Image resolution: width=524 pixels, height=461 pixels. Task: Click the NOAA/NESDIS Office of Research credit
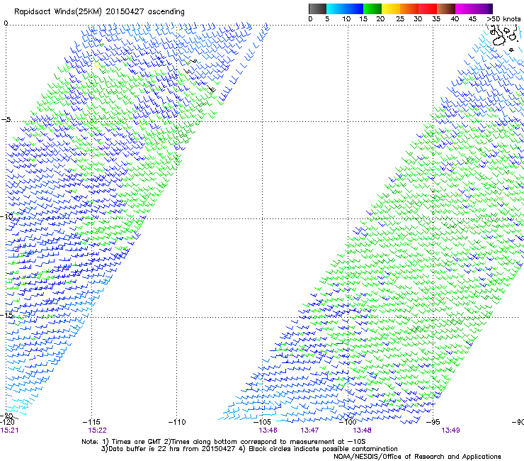pyautogui.click(x=417, y=456)
